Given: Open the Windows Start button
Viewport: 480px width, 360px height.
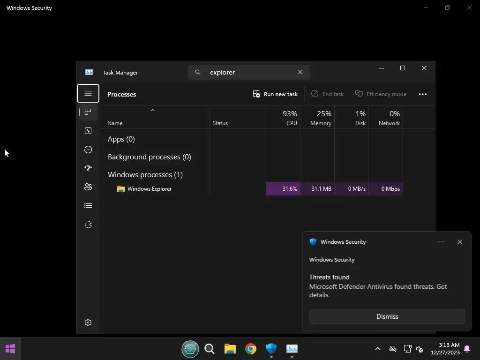Looking at the screenshot, I should (10, 349).
